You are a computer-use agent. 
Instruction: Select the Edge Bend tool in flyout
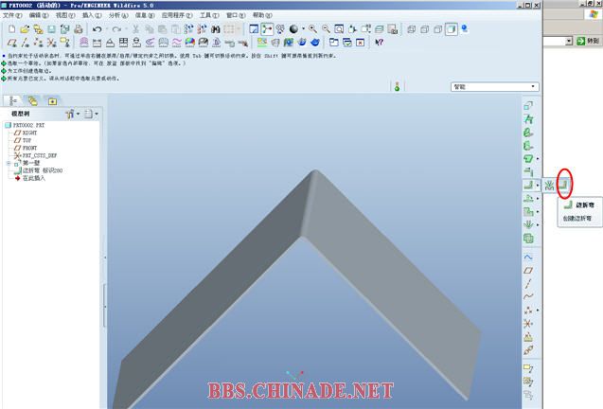click(564, 186)
